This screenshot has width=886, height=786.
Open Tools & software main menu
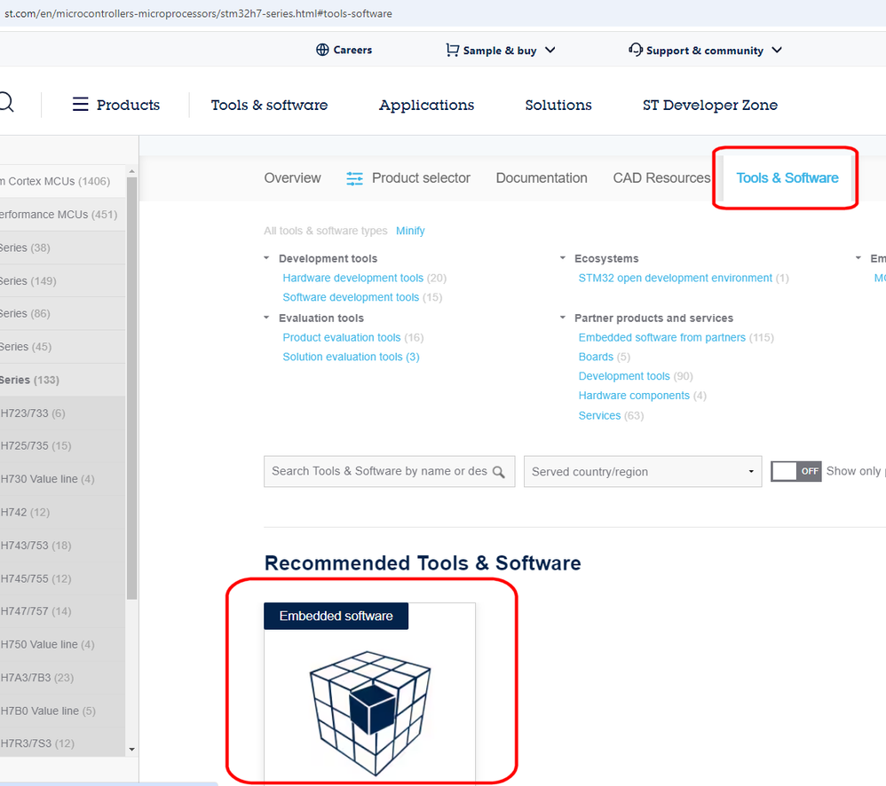pos(269,105)
